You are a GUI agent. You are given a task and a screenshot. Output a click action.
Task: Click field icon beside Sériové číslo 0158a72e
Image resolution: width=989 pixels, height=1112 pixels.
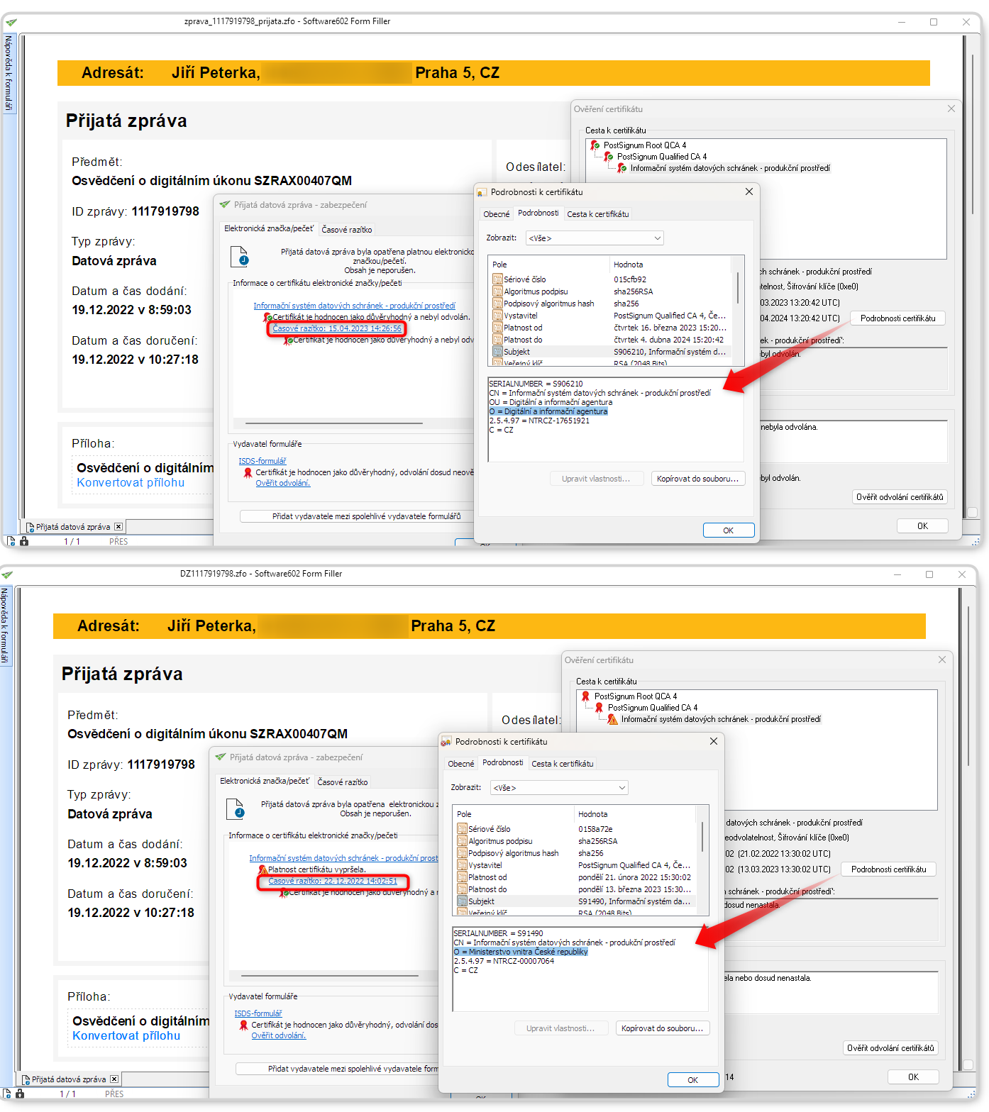click(462, 829)
